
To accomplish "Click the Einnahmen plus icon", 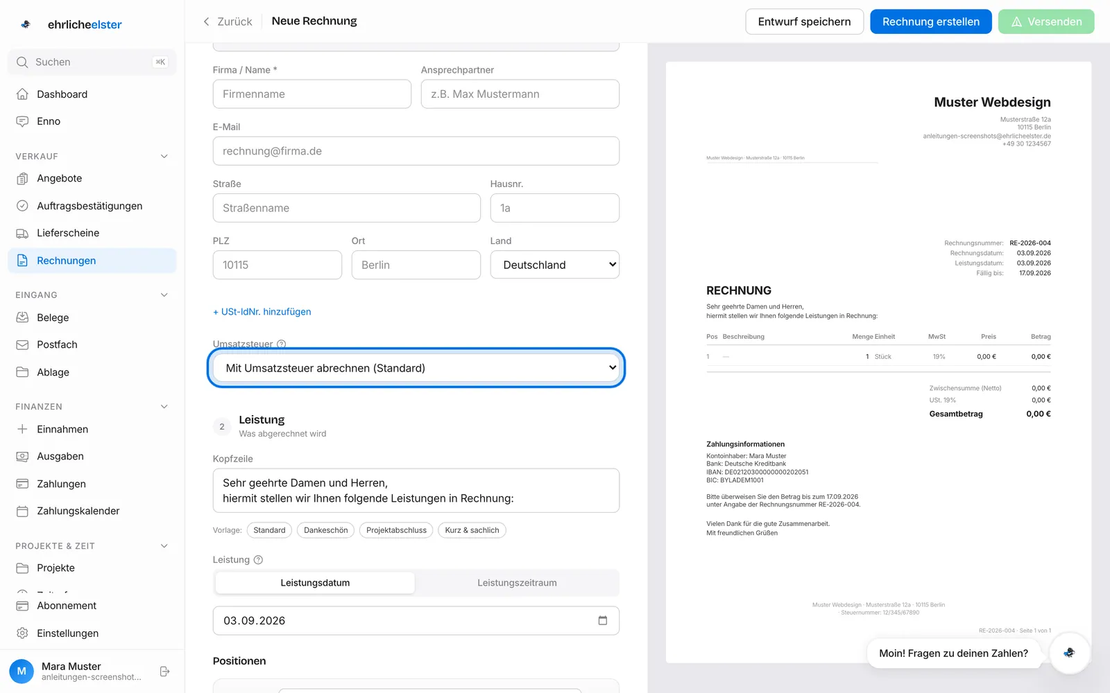I will point(22,429).
